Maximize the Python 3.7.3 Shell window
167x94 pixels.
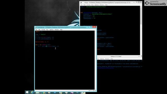(x=141, y=56)
